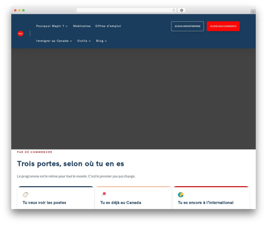
Task: Click the globe icon on international card
Action: 180,195
